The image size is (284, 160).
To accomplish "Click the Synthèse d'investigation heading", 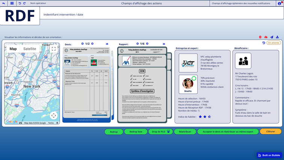I will tap(142, 91).
